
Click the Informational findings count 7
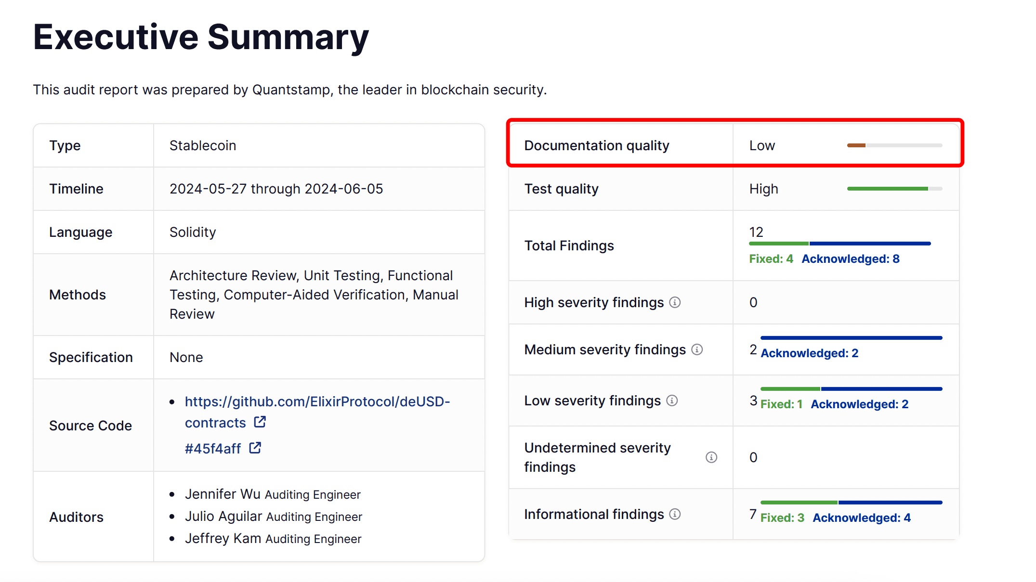(753, 515)
